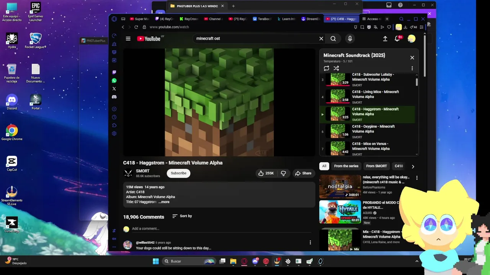The image size is (490, 275).
Task: Open browser AI button in toolbar
Action: pos(413,27)
